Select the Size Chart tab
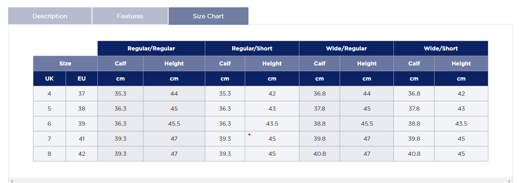The image size is (527, 183). tap(208, 16)
